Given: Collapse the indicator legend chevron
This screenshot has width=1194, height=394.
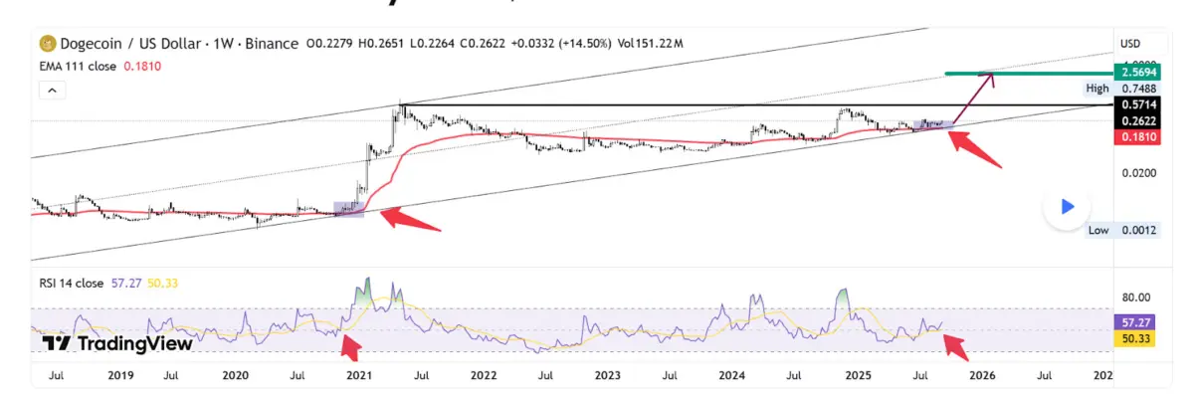Looking at the screenshot, I should 53,90.
